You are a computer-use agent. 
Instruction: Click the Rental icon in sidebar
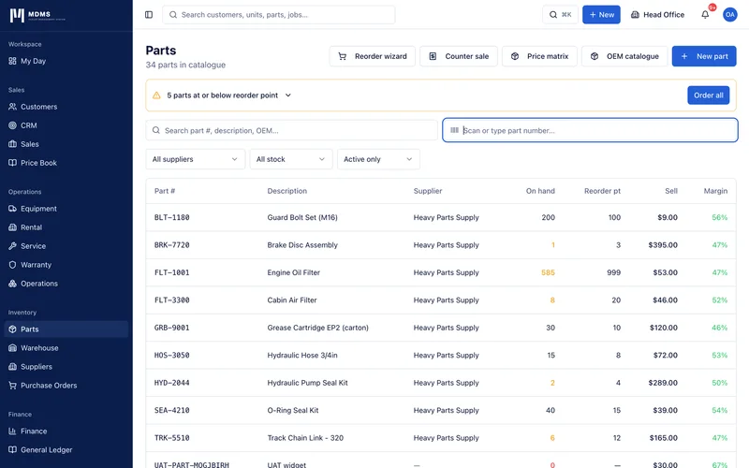[12, 227]
